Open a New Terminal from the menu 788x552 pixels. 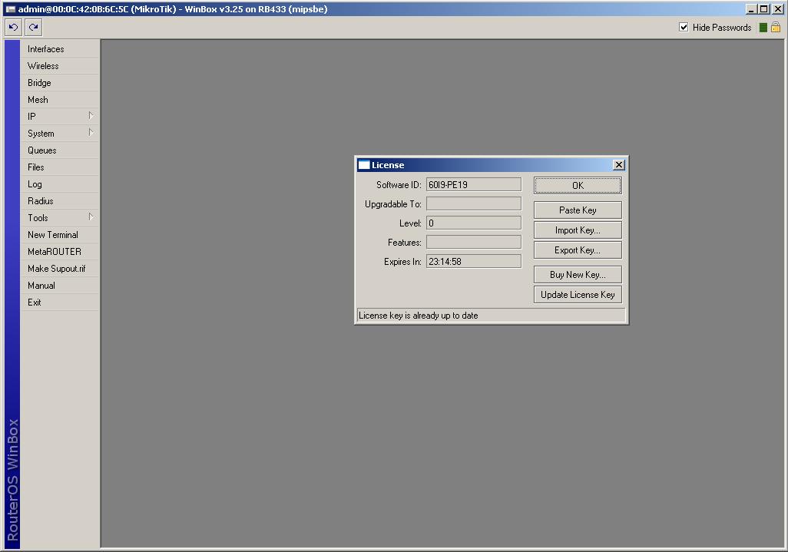click(60, 235)
